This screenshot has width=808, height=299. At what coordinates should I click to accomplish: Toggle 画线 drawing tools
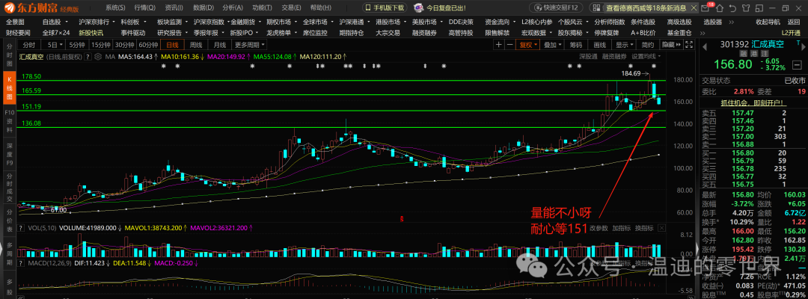[x=600, y=45]
